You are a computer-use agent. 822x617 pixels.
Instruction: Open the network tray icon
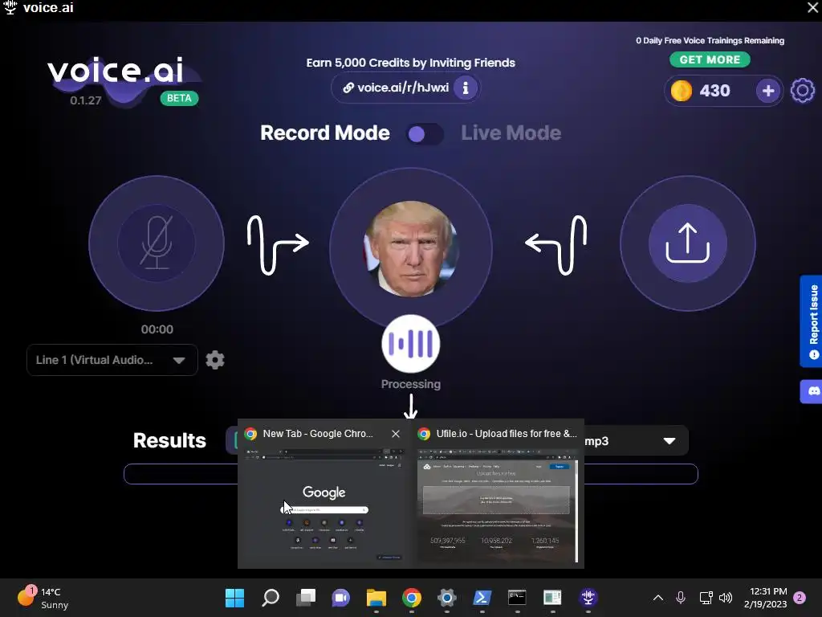point(706,598)
